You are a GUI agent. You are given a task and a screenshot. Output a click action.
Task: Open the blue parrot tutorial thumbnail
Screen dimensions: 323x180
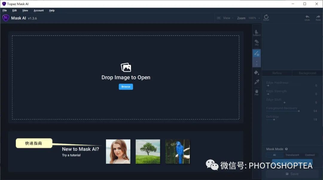coord(178,152)
